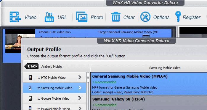This screenshot has width=207, height=110.
Task: Click the Options wrench icon
Action: 145,17
